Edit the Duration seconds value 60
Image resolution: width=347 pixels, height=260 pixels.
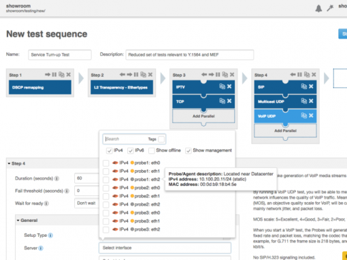87,178
